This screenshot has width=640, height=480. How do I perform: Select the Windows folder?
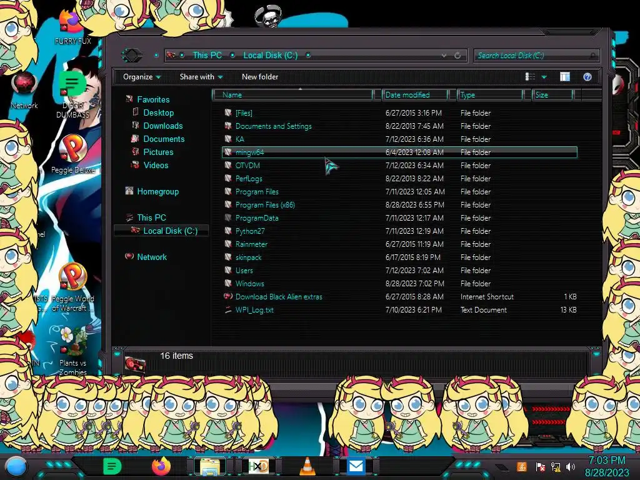pyautogui.click(x=249, y=284)
